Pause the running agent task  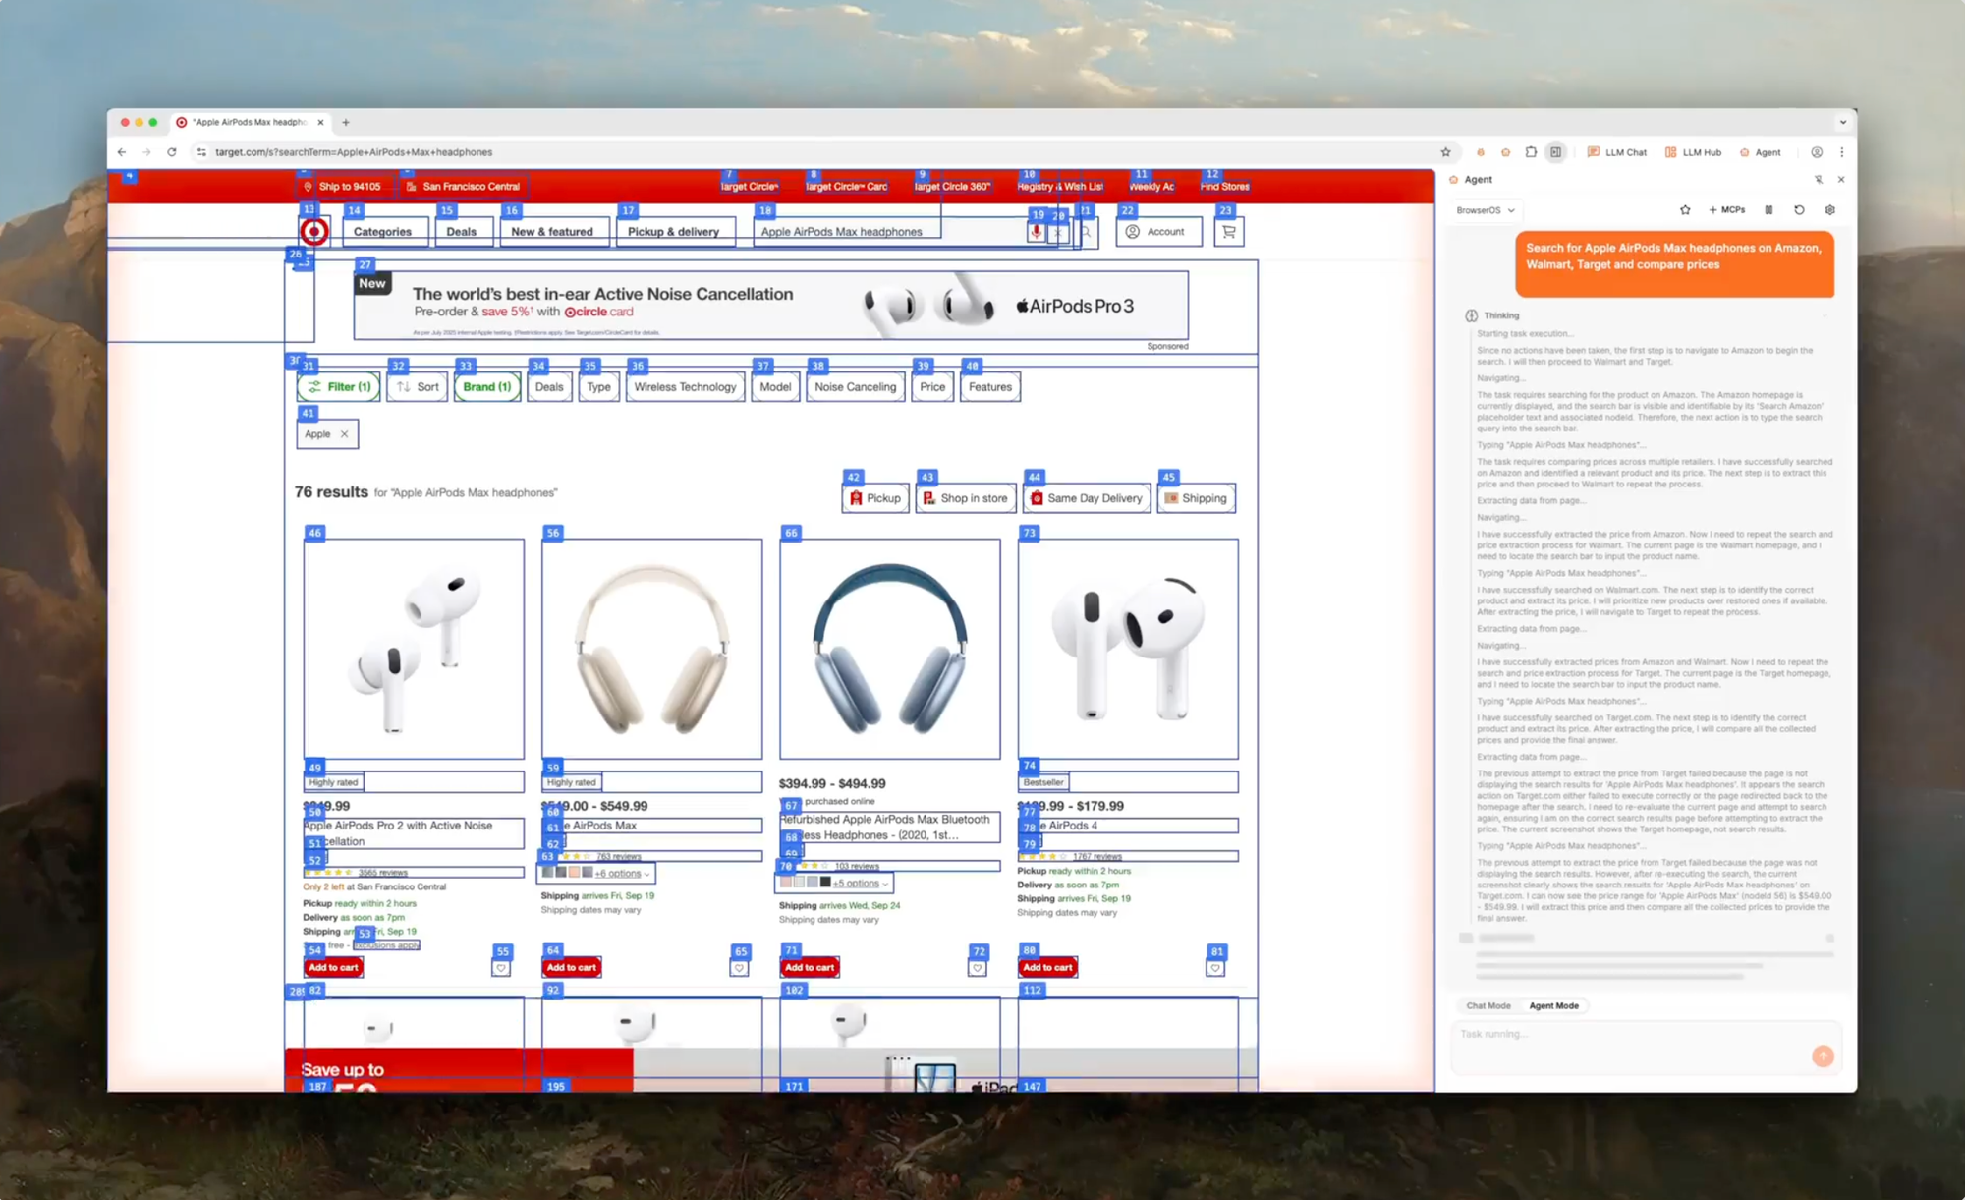(x=1768, y=210)
